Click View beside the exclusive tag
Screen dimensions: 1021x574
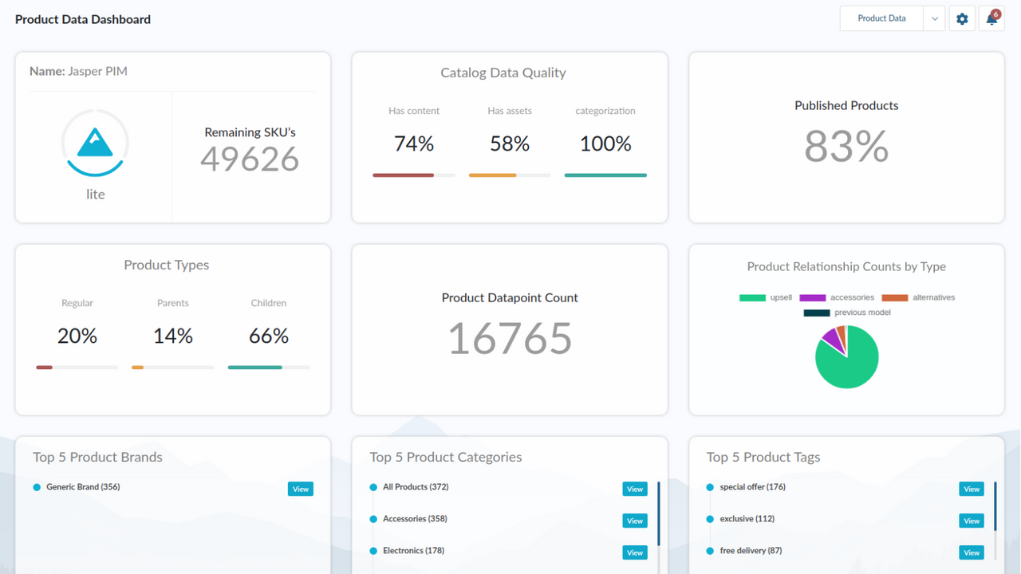point(971,520)
